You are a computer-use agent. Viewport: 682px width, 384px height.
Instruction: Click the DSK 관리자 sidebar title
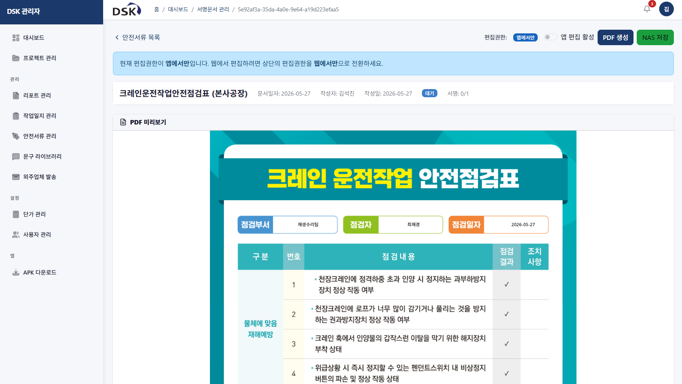tap(24, 11)
